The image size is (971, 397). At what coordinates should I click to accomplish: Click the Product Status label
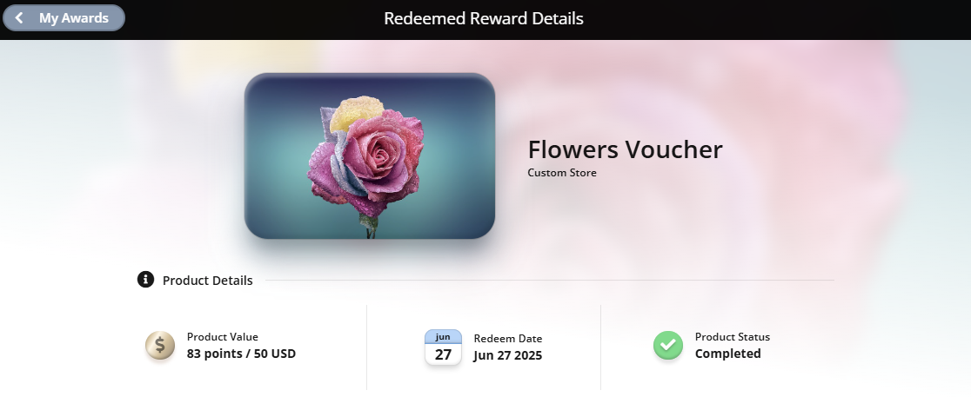(x=733, y=337)
